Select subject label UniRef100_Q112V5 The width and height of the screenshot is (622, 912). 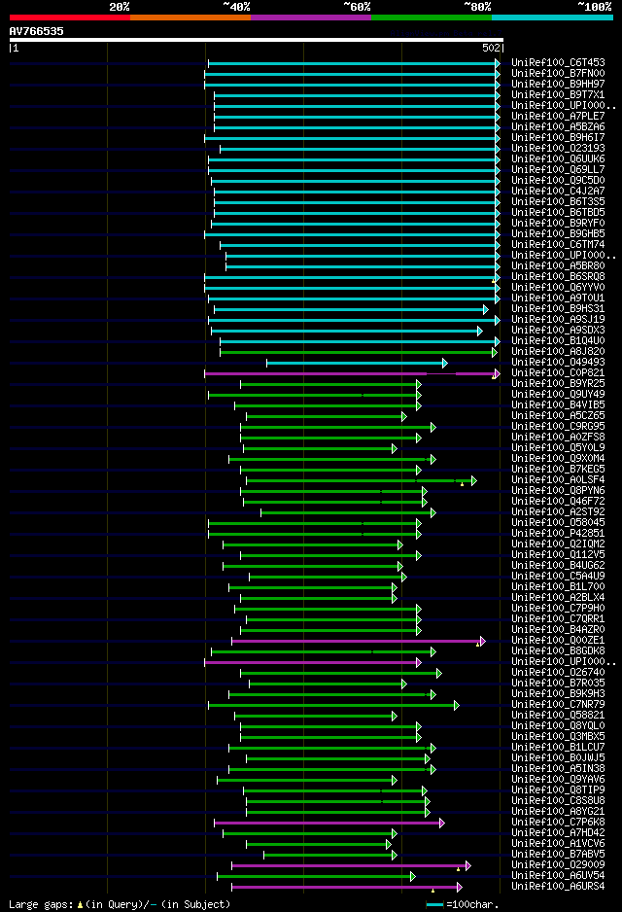pos(558,555)
